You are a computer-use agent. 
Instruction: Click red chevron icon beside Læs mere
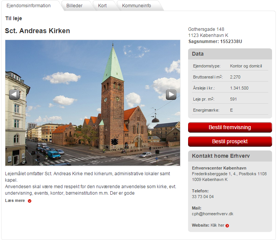pos(29,201)
